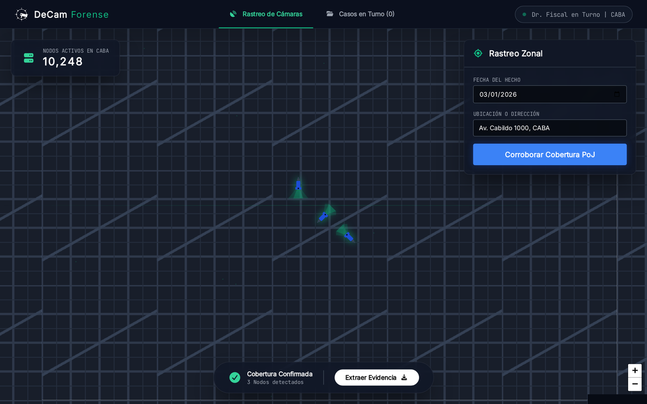Switch to Casos en Turno tab

click(x=360, y=14)
